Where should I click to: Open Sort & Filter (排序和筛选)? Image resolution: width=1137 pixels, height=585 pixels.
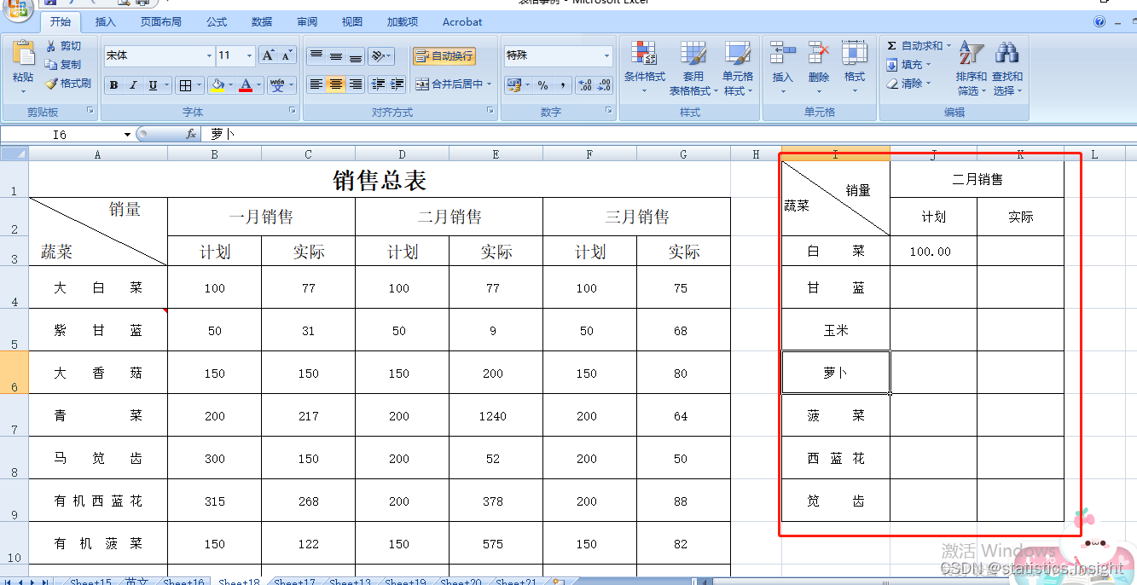[972, 68]
